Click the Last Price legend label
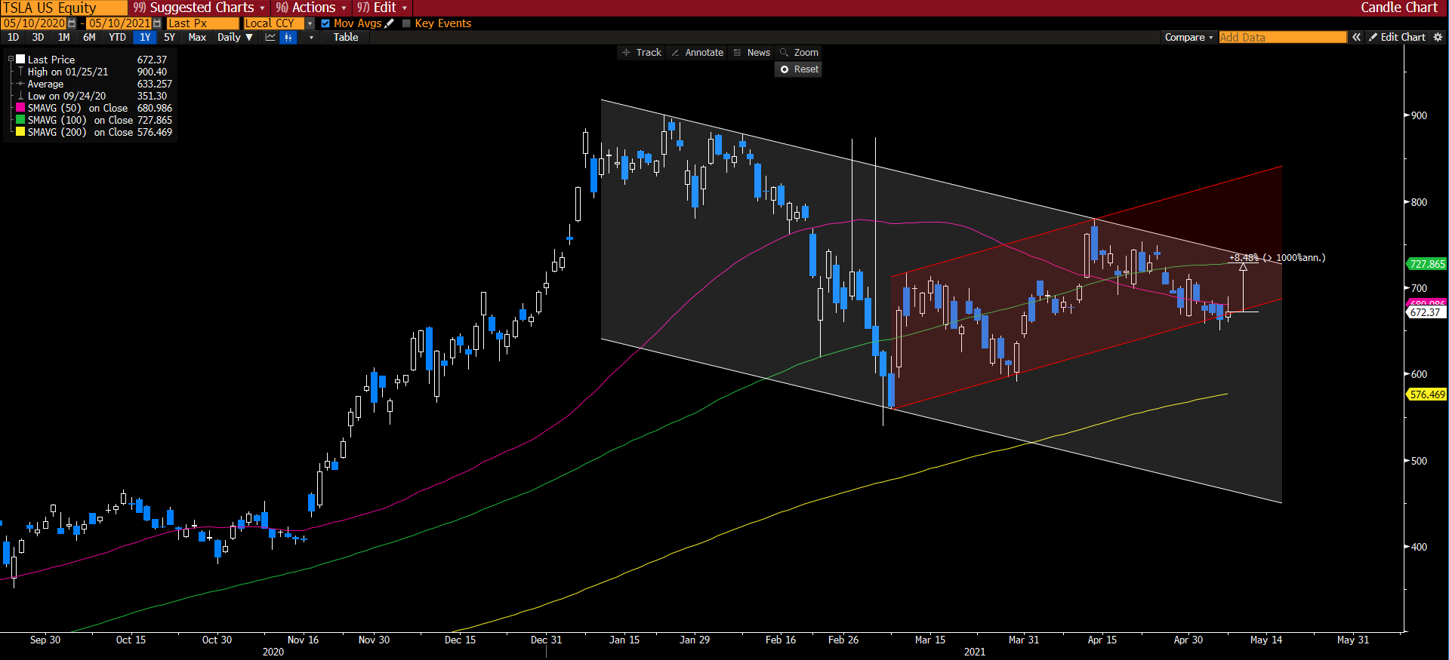The width and height of the screenshot is (1449, 660). point(51,60)
